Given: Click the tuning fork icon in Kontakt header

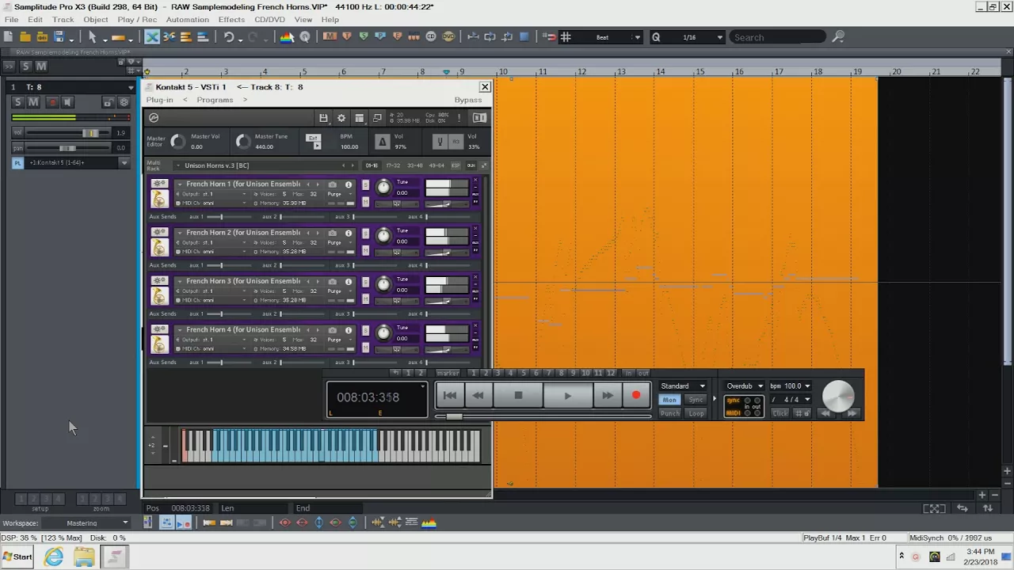Looking at the screenshot, I should (440, 142).
